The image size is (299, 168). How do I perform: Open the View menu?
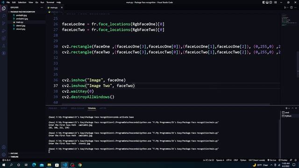[31, 2]
